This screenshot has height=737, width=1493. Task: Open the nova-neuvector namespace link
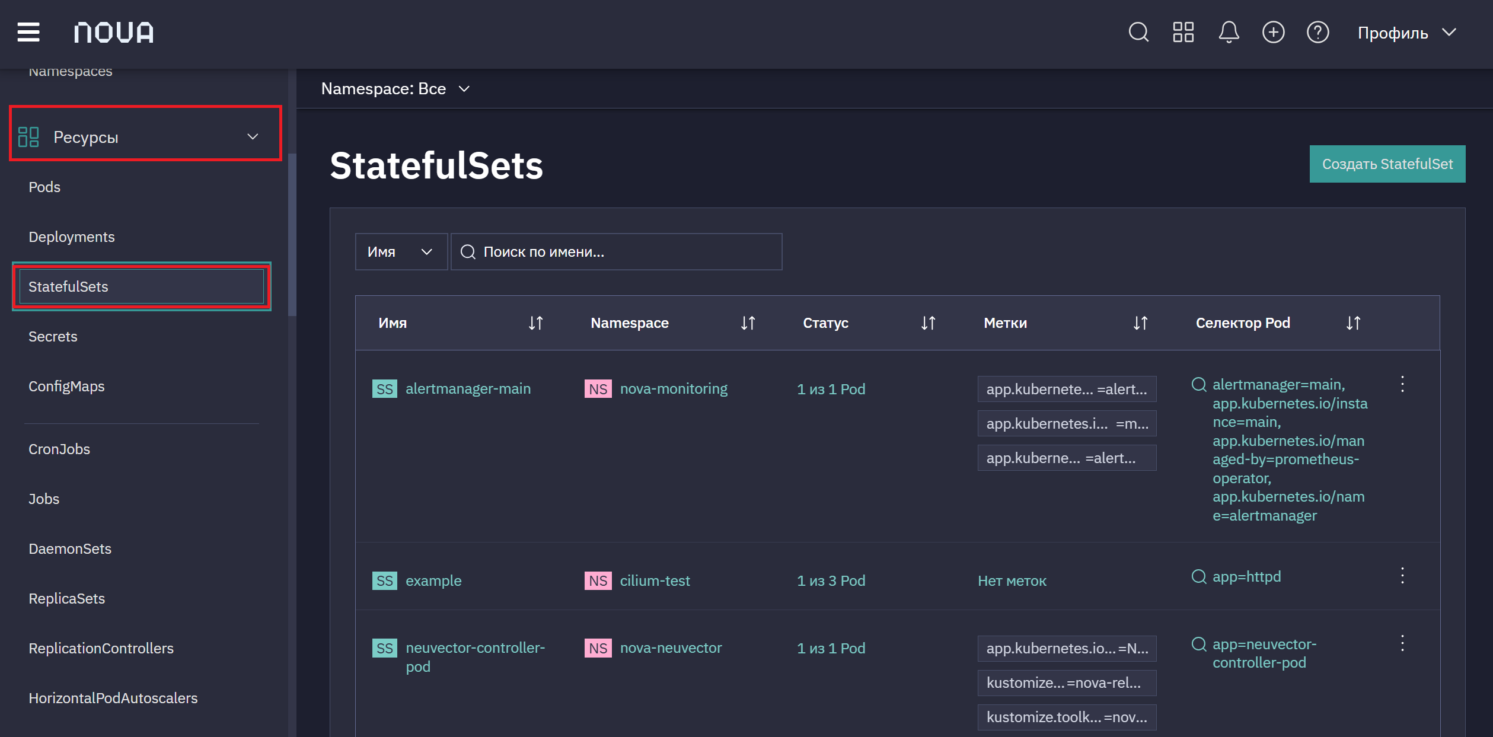671,647
